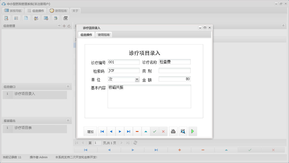Click the 增加 add button

point(90,131)
